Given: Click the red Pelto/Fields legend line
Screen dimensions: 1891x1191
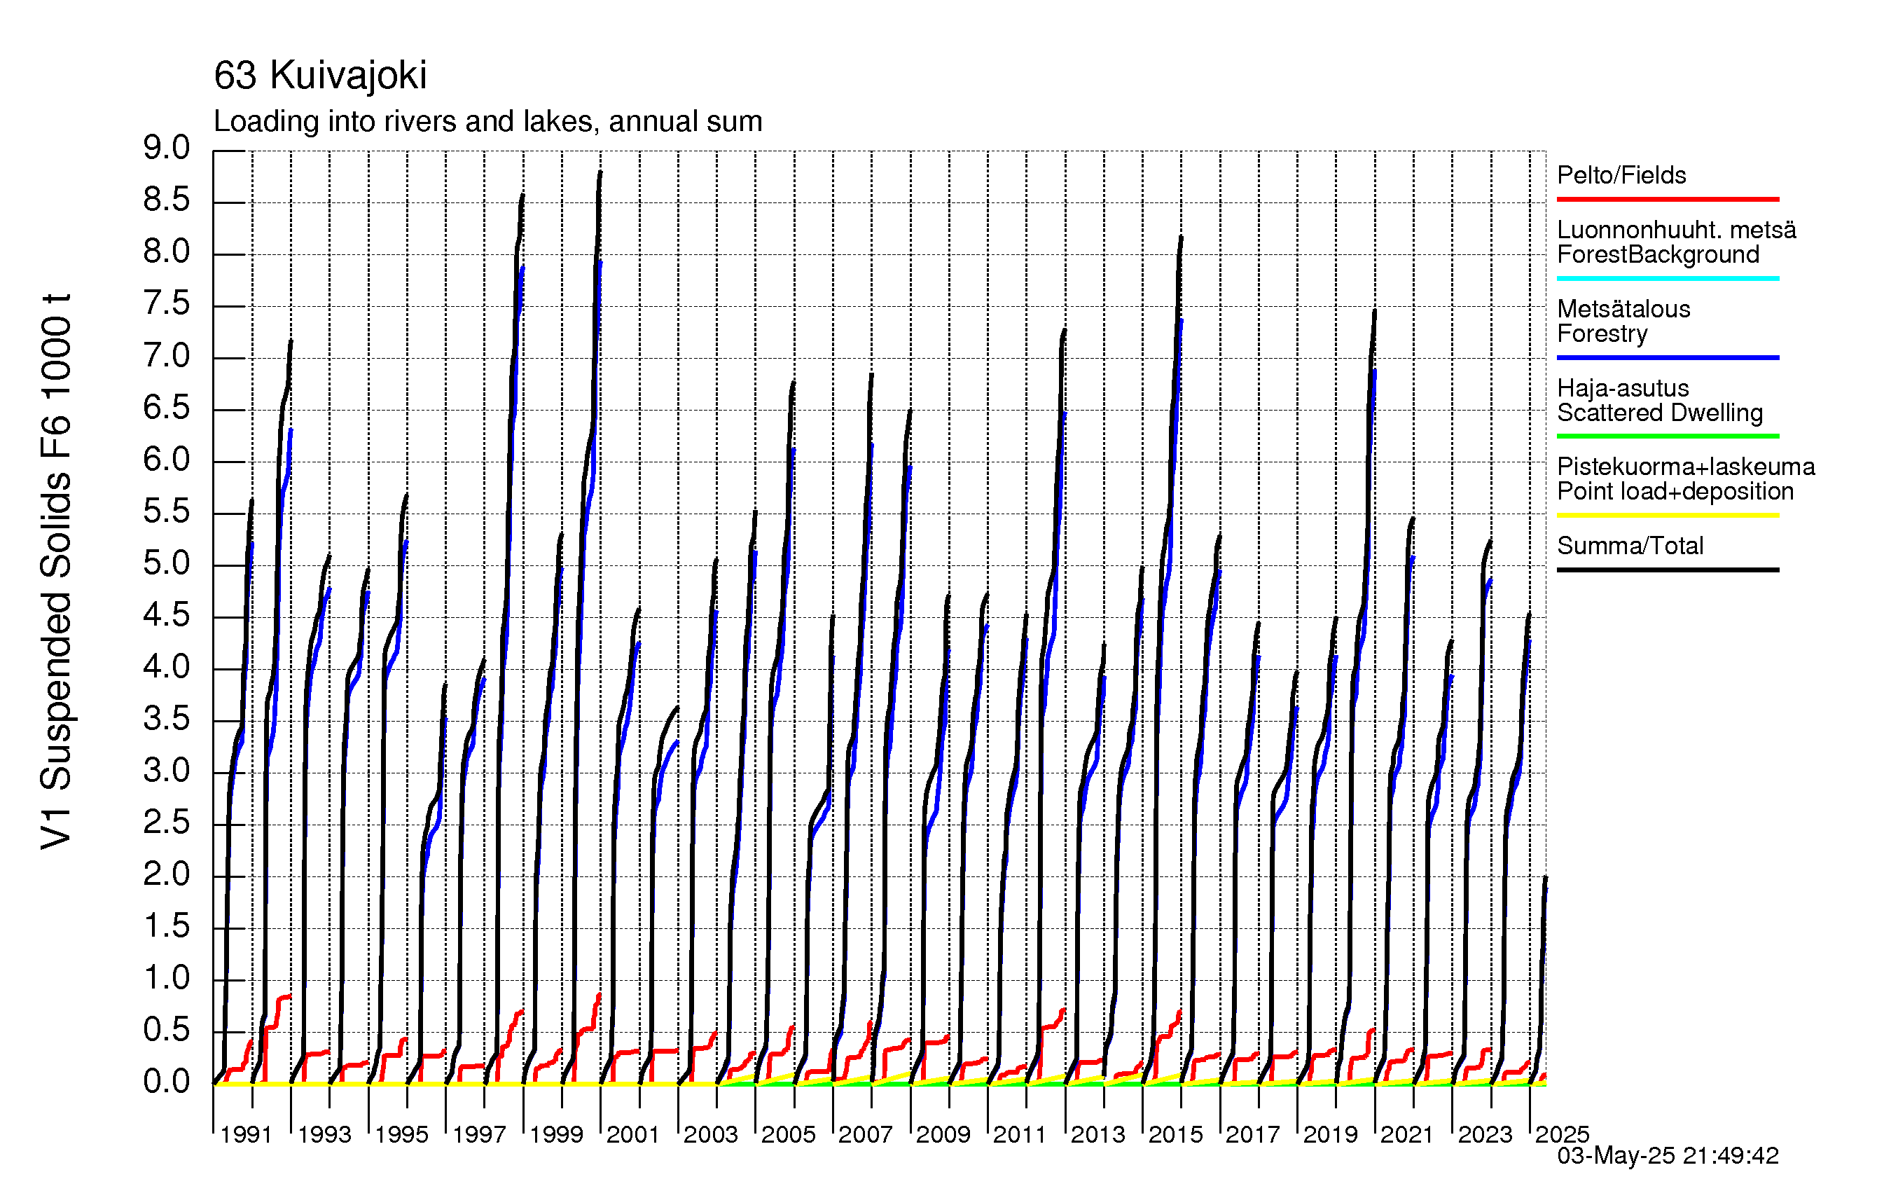Looking at the screenshot, I should (1667, 199).
